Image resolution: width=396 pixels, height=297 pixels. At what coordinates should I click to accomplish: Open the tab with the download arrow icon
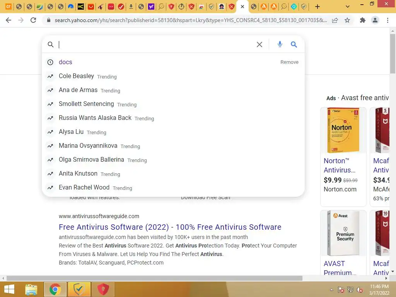tap(131, 7)
